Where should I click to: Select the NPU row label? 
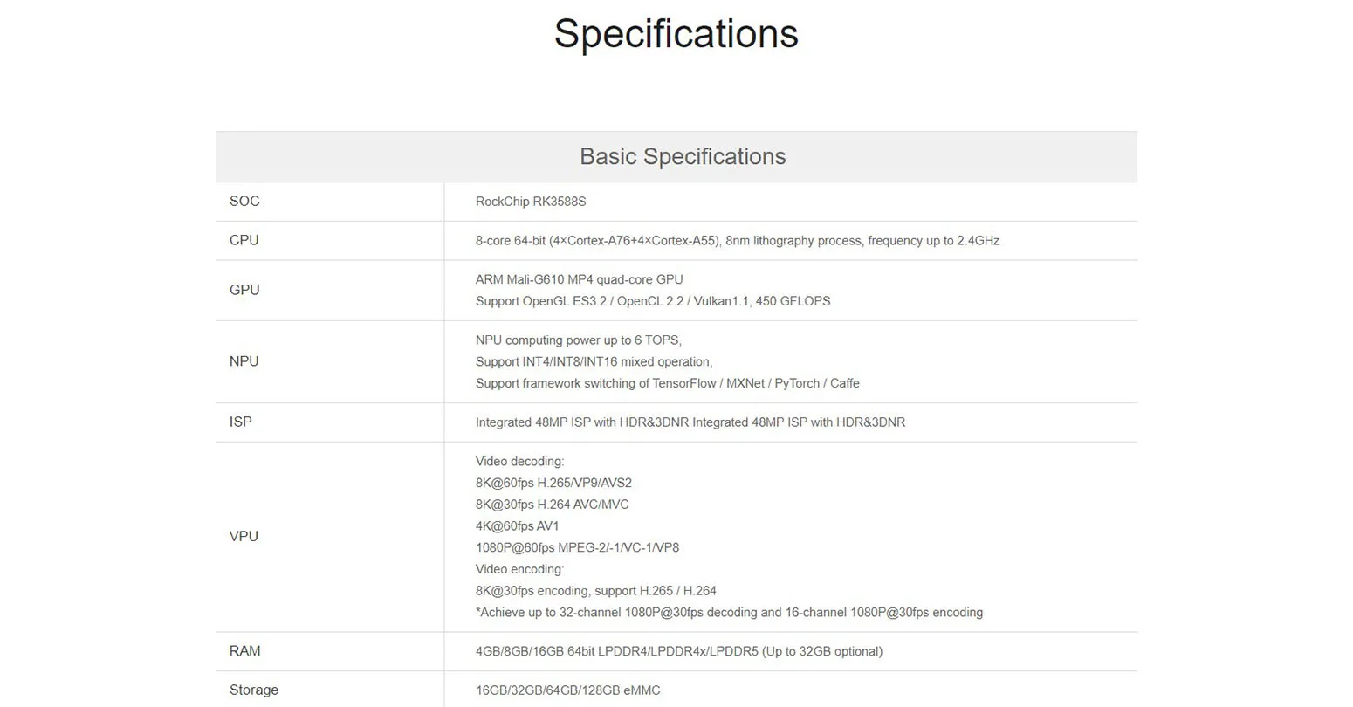tap(244, 361)
